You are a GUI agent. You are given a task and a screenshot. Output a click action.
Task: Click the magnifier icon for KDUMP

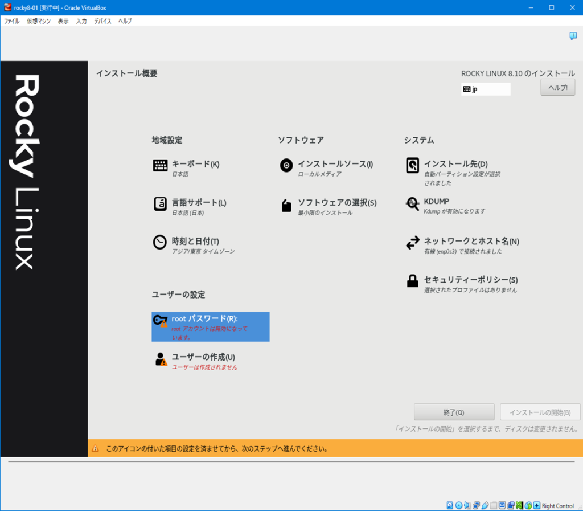pyautogui.click(x=412, y=204)
